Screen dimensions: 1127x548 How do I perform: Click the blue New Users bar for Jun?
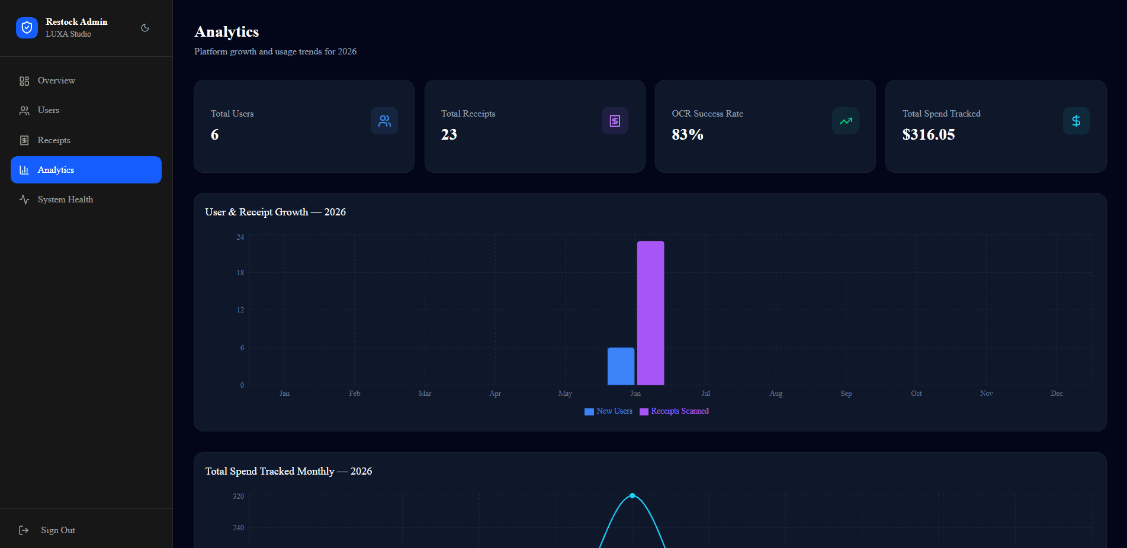(x=621, y=366)
